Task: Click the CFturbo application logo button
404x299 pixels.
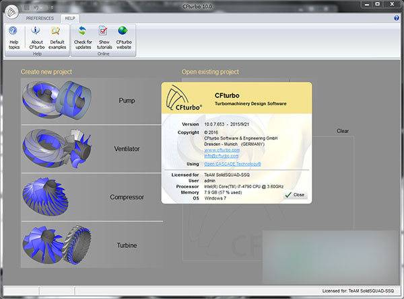Action: pos(11,11)
